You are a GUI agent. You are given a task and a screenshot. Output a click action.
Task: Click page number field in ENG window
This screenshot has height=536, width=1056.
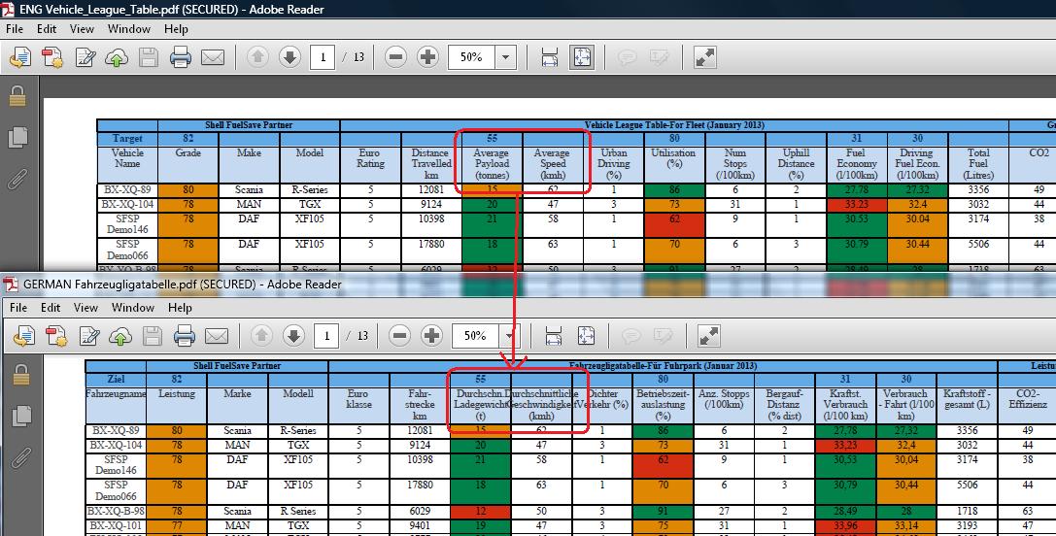[x=323, y=58]
